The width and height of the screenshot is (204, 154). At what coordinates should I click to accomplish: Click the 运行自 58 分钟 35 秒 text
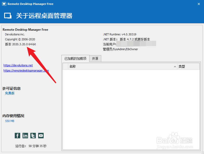pos(31,146)
